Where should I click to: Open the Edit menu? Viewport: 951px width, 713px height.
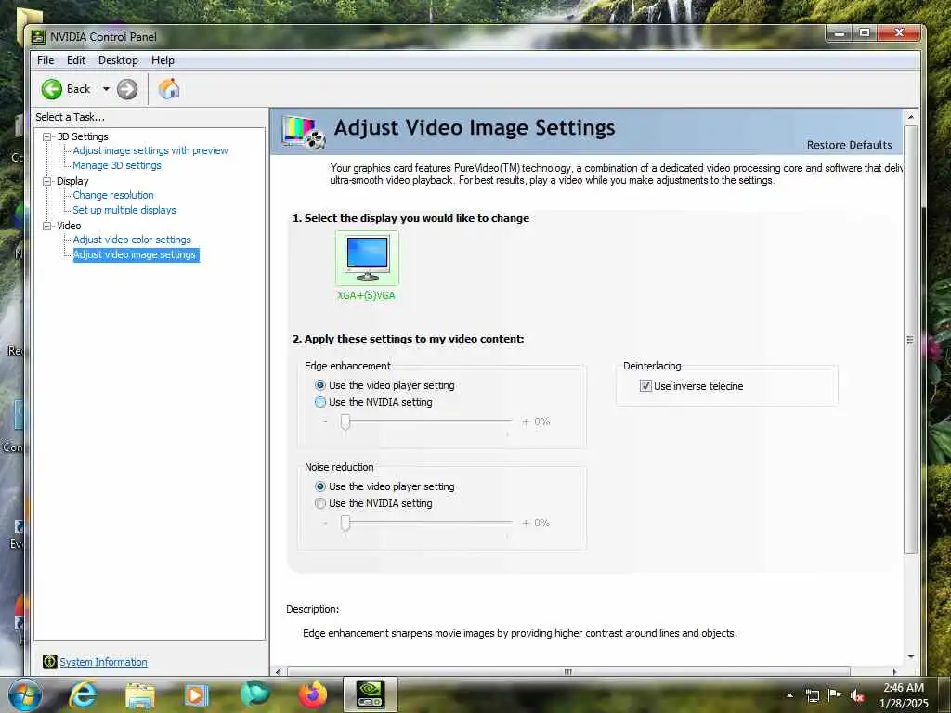click(x=76, y=60)
